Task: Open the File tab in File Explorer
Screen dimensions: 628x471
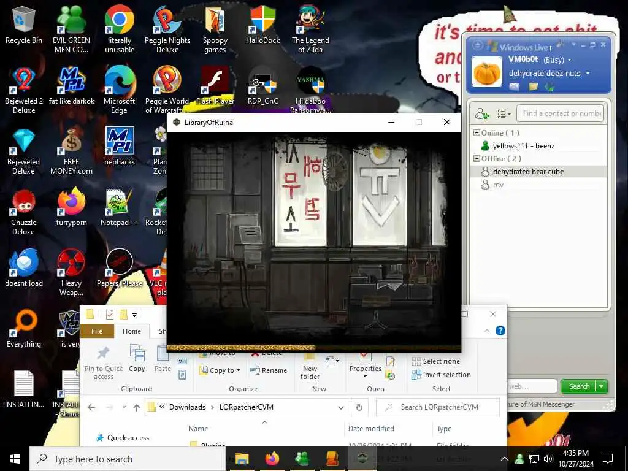Action: coord(97,331)
